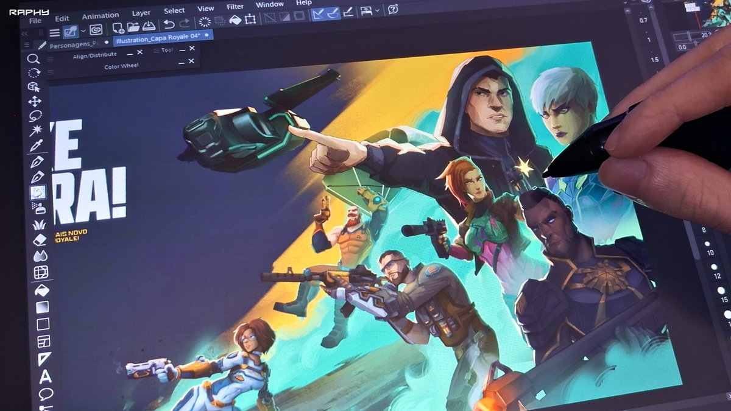Select the Blend droplets tool
The width and height of the screenshot is (731, 411).
[x=40, y=256]
